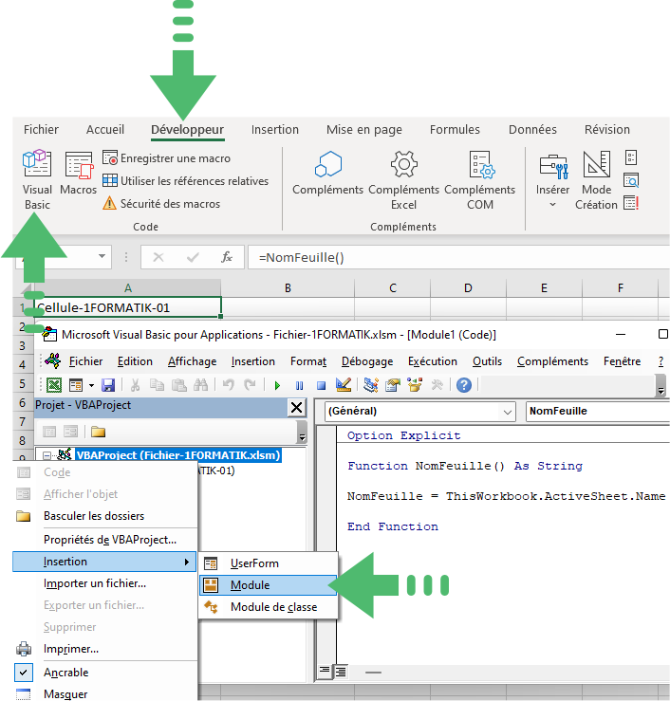Open VBA editor Fenêtre menu
670x701 pixels.
tap(622, 361)
